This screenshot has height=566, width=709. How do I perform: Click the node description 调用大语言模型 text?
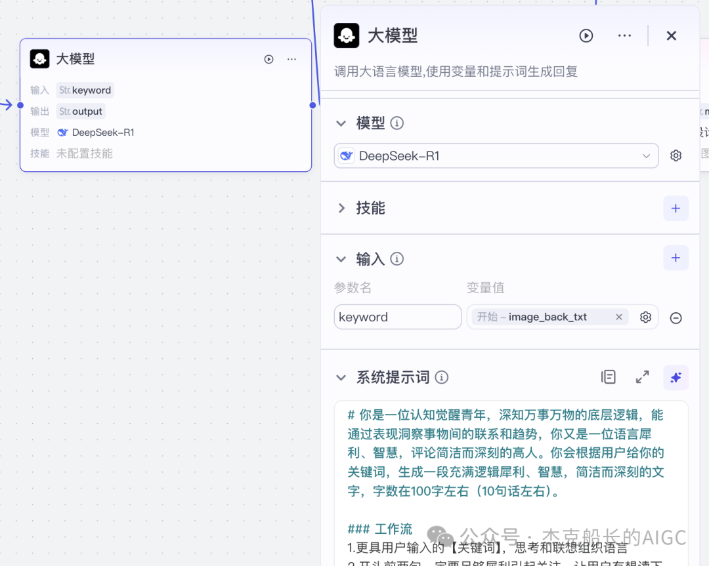click(456, 71)
